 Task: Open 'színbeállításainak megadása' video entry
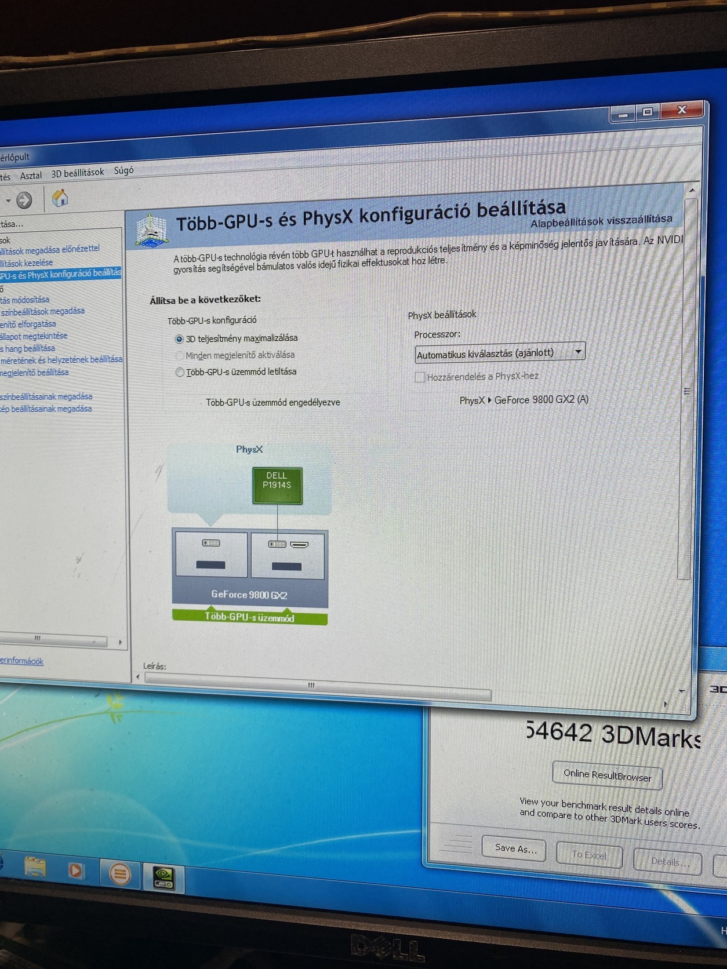click(x=46, y=397)
